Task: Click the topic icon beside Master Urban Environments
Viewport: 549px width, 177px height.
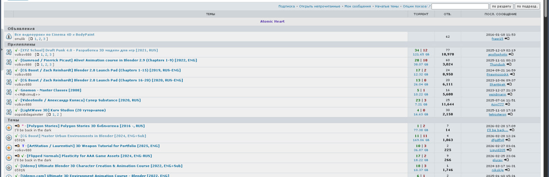Action: [x=9, y=138]
